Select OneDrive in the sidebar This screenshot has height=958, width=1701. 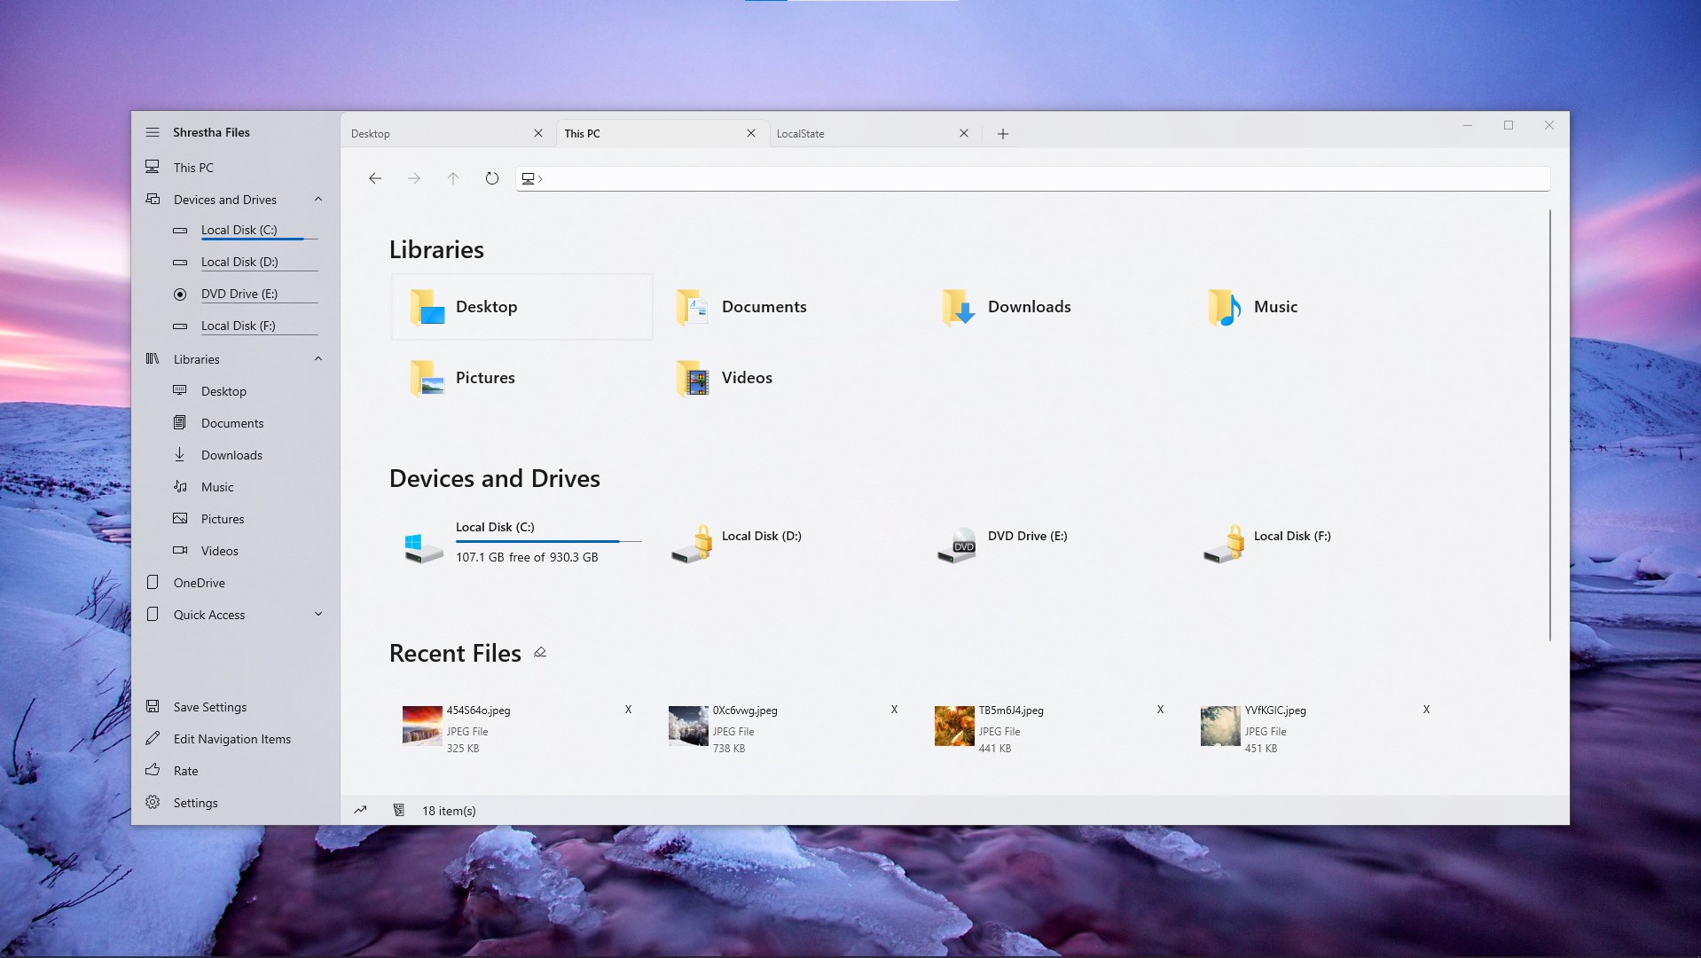click(x=199, y=582)
